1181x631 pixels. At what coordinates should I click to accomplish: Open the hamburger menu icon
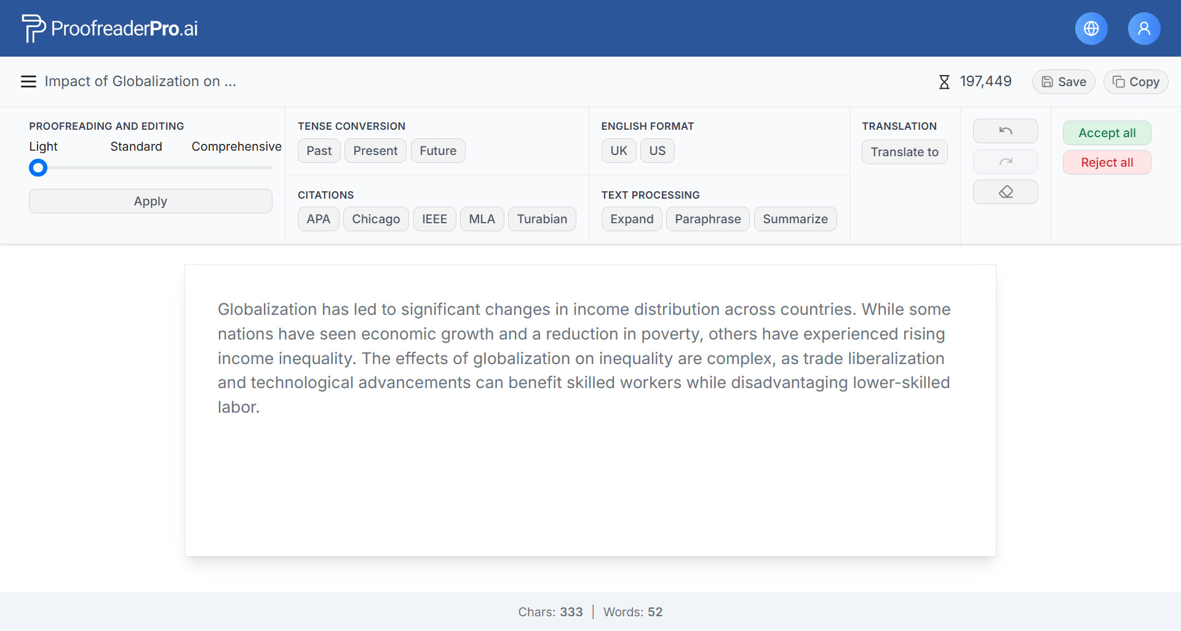[x=28, y=82]
